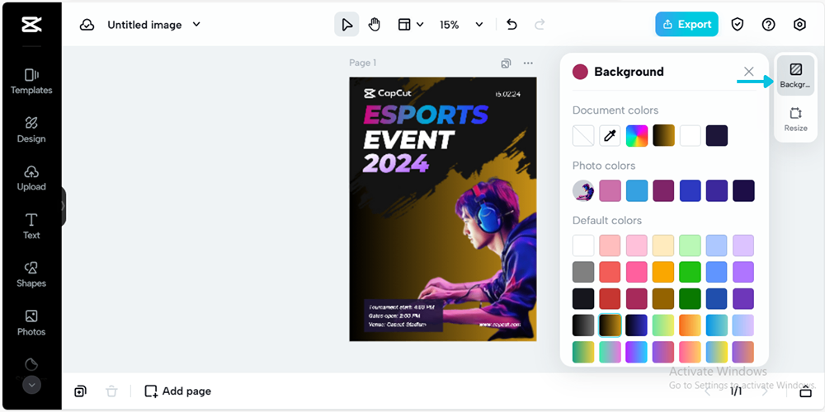This screenshot has width=825, height=412.
Task: Open the layout options dropdown arrow
Action: point(420,25)
